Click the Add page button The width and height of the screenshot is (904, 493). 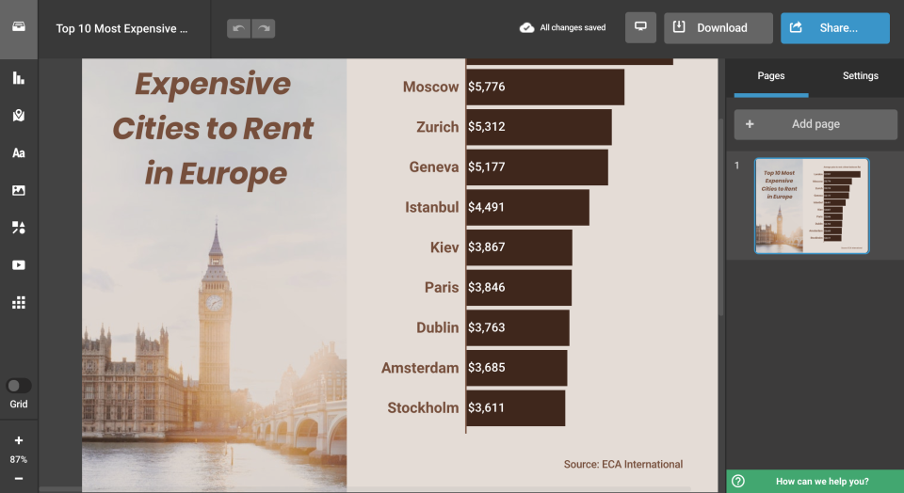coord(815,124)
